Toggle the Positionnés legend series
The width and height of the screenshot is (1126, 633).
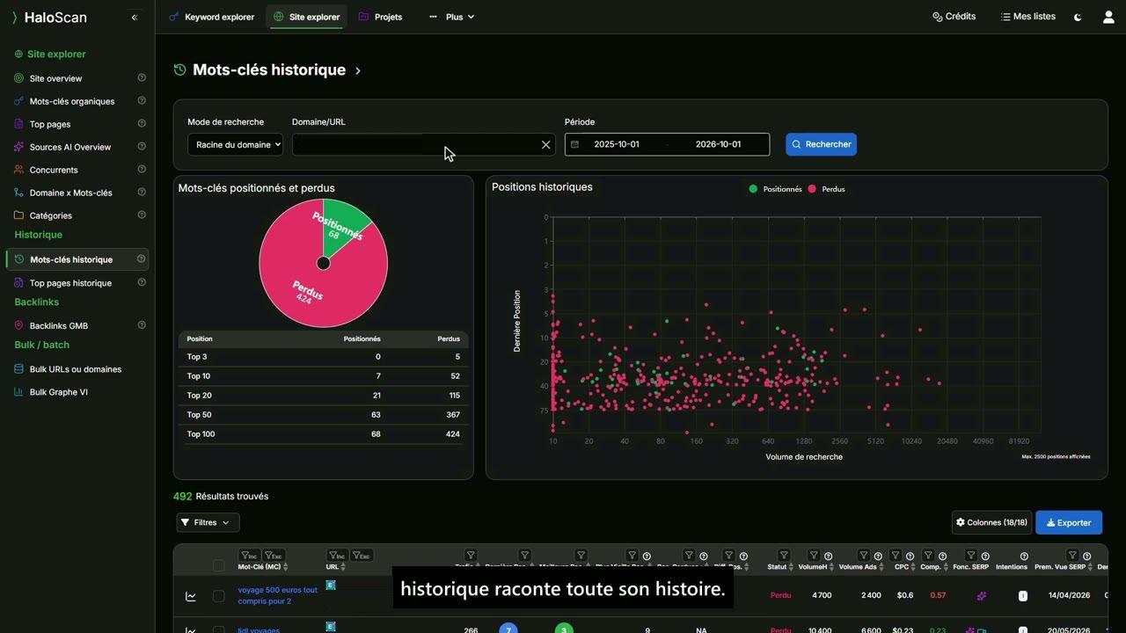point(775,189)
